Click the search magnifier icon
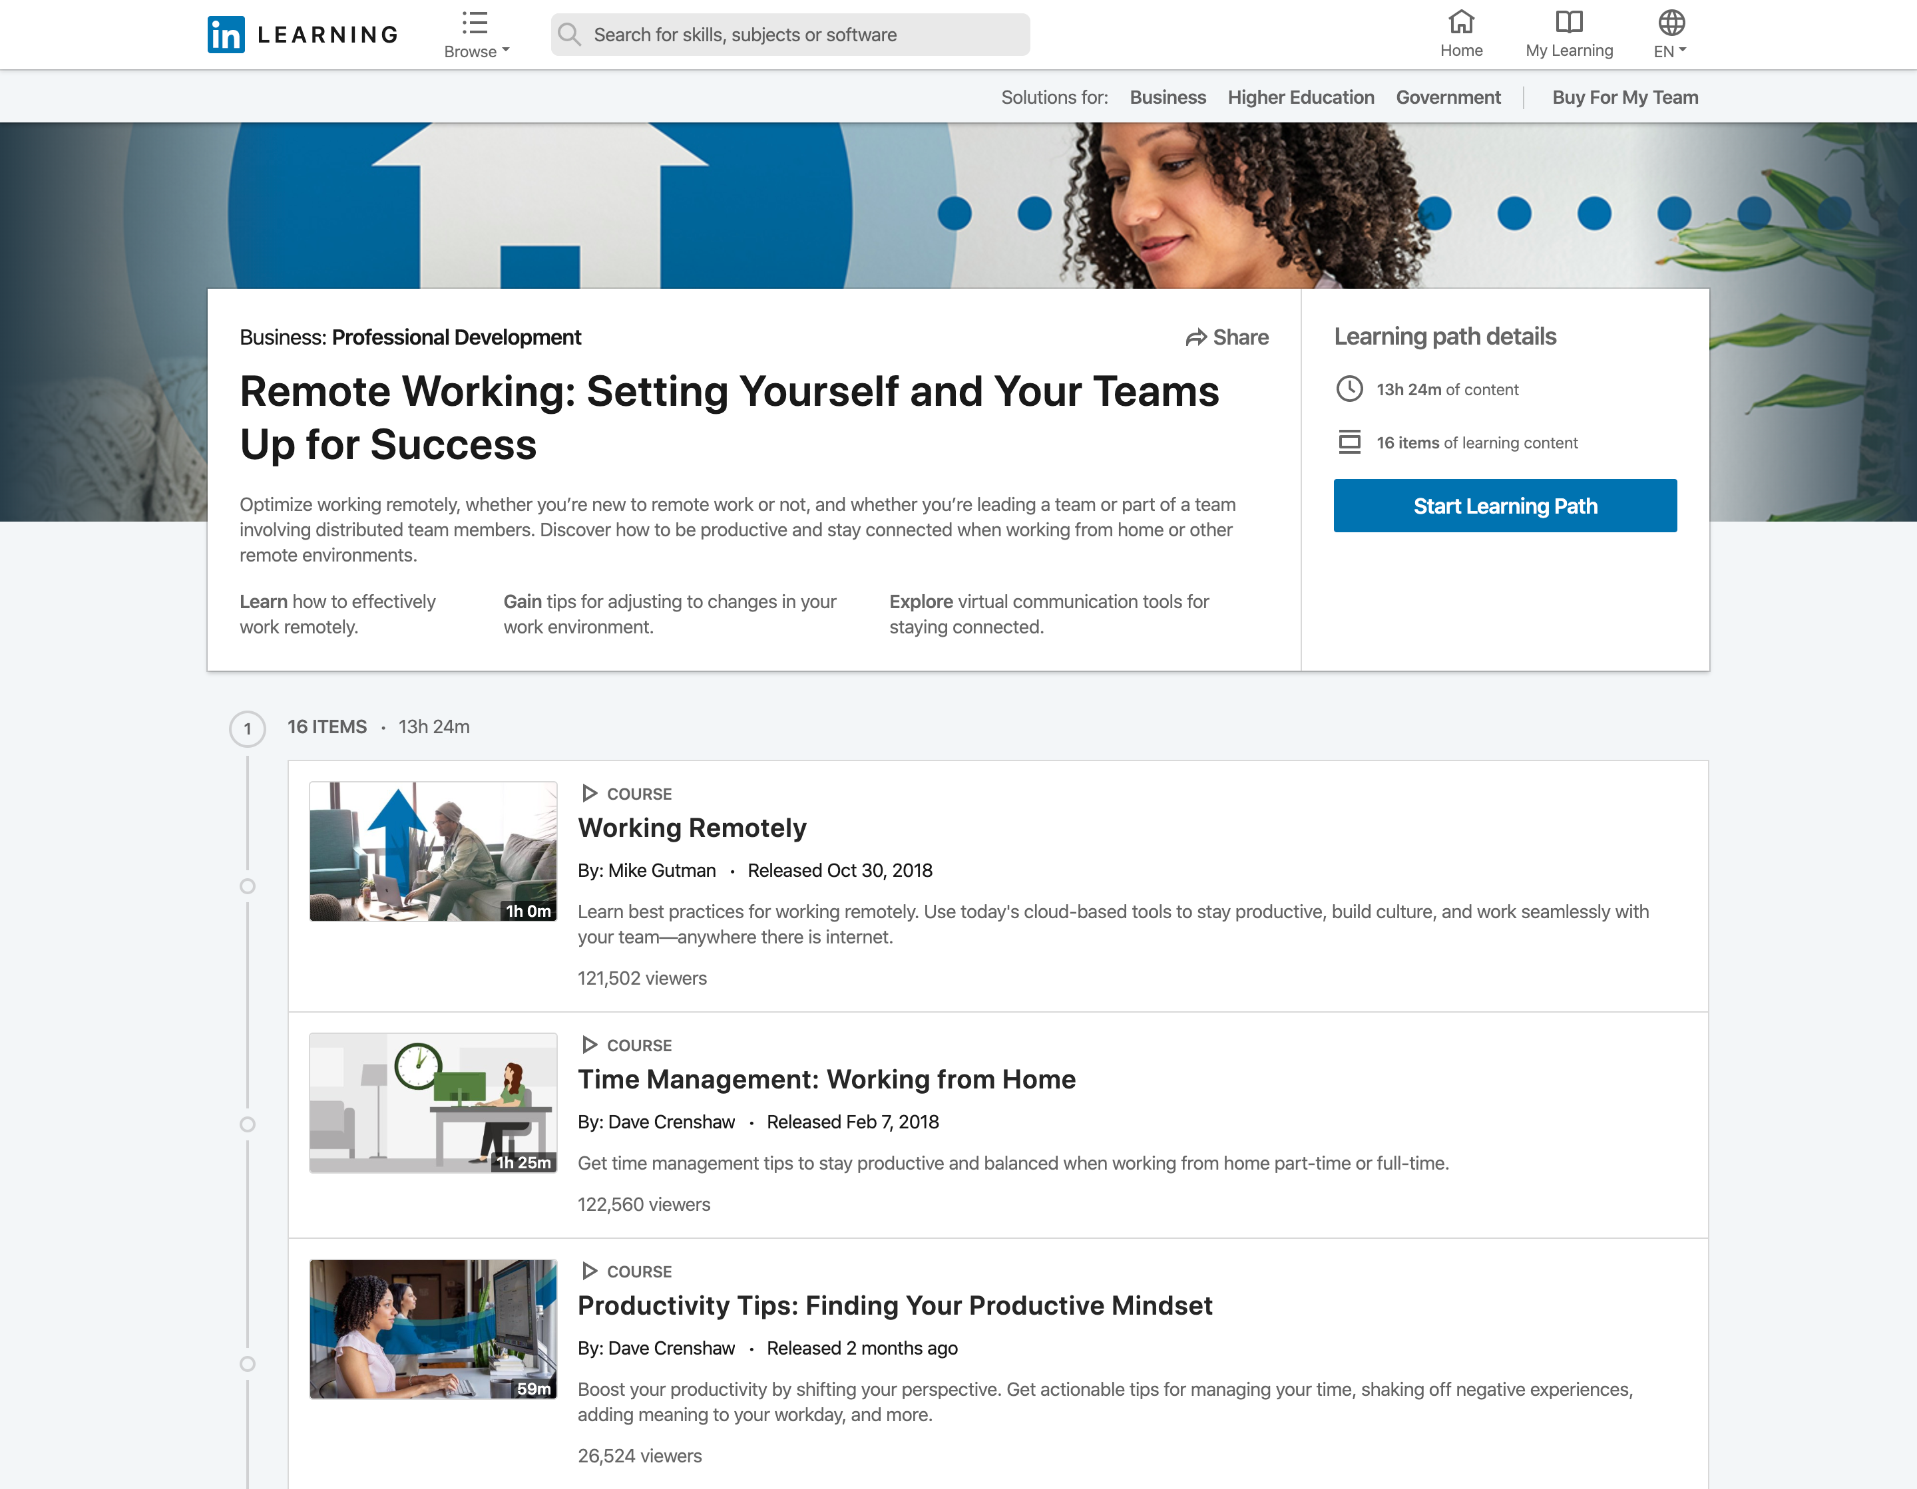Image resolution: width=1917 pixels, height=1489 pixels. tap(570, 33)
